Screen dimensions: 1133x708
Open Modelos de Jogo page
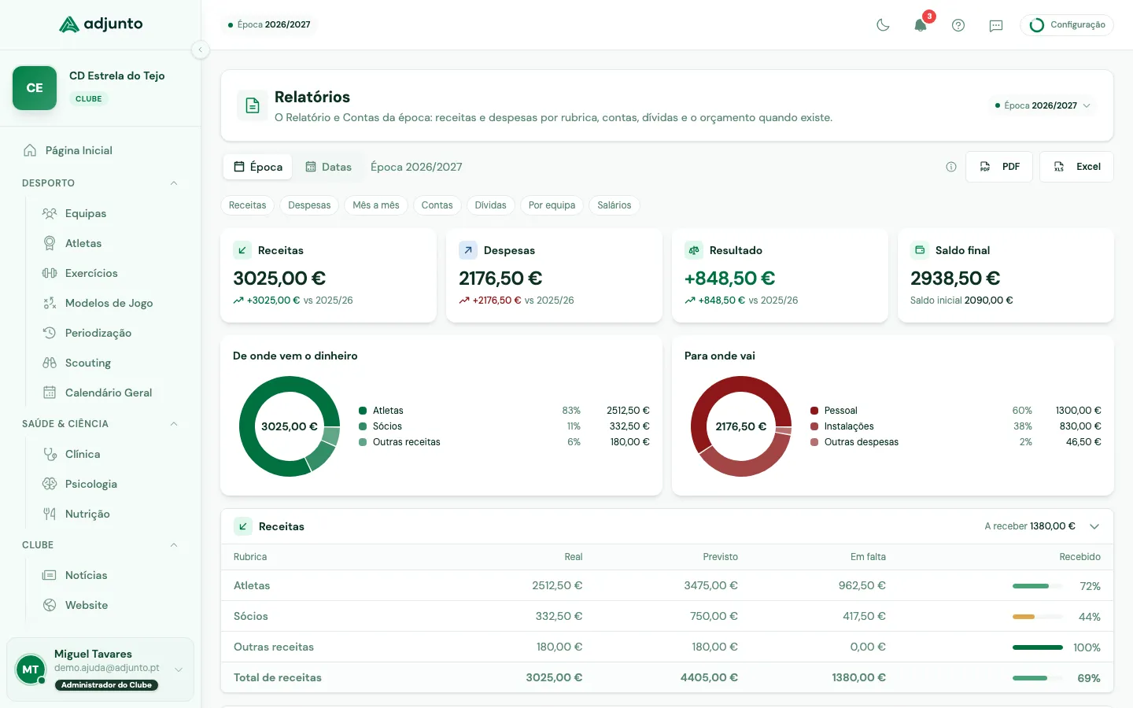click(110, 303)
